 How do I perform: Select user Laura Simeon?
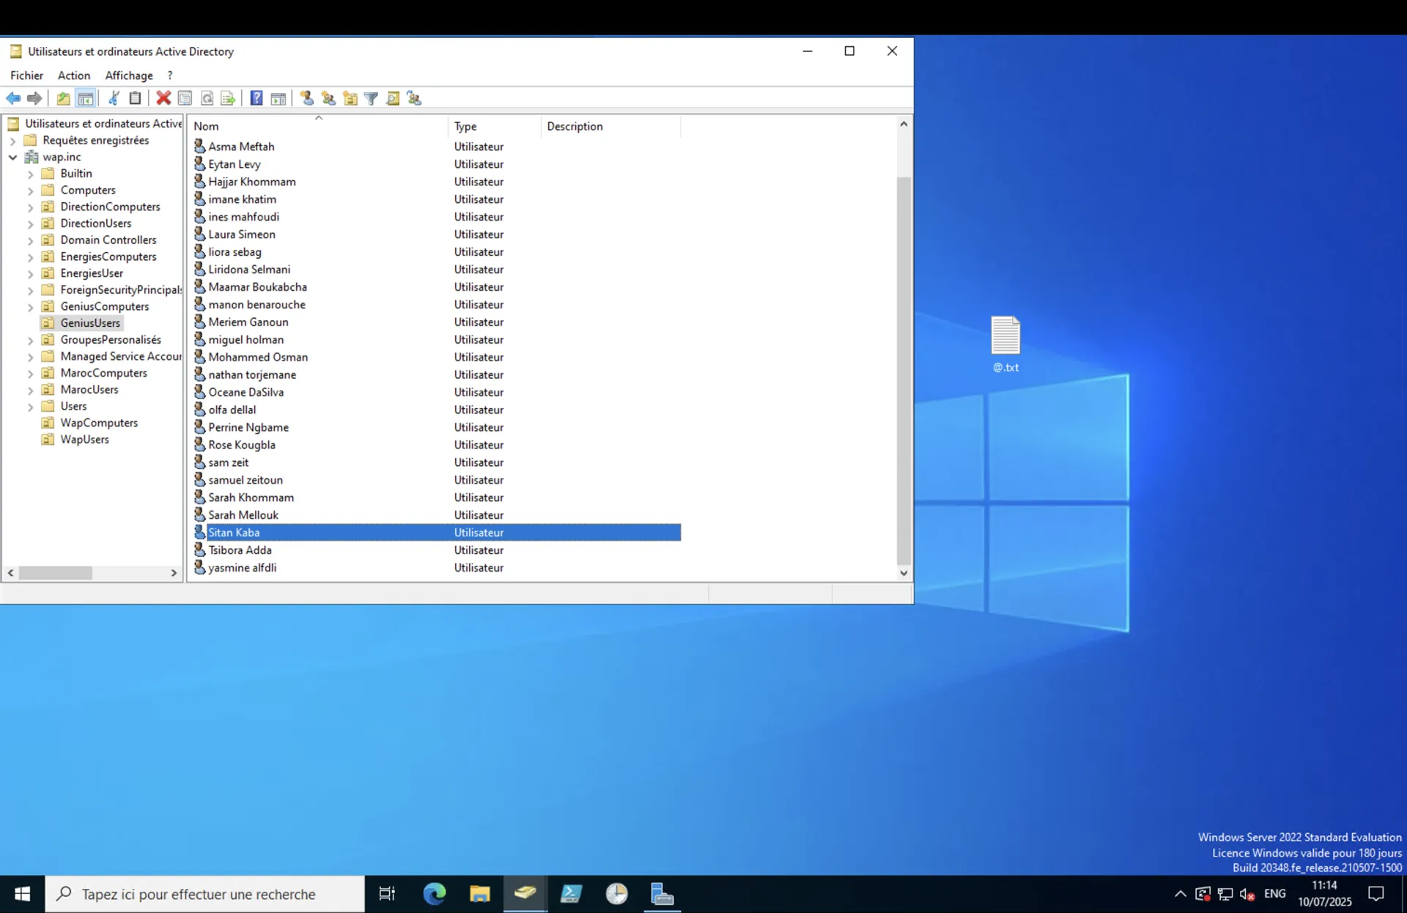(x=242, y=234)
